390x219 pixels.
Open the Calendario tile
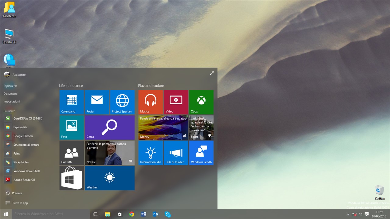coord(72,102)
